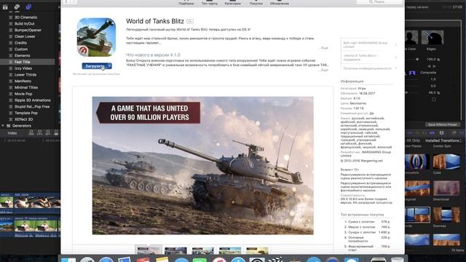
Task: Select 3D Cinematic titles category
Action: 26,17
